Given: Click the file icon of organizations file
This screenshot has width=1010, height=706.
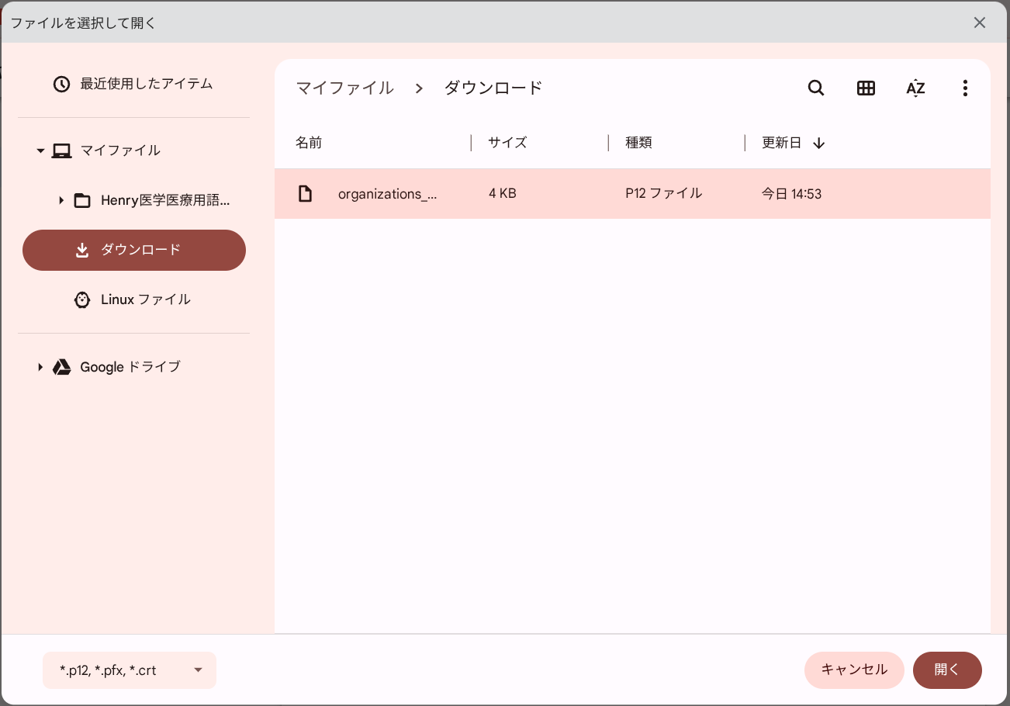Looking at the screenshot, I should (306, 194).
